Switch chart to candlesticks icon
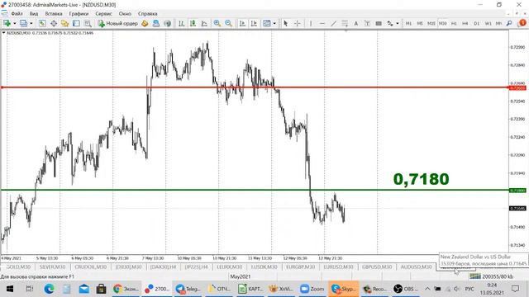The image size is (529, 297). (x=193, y=23)
